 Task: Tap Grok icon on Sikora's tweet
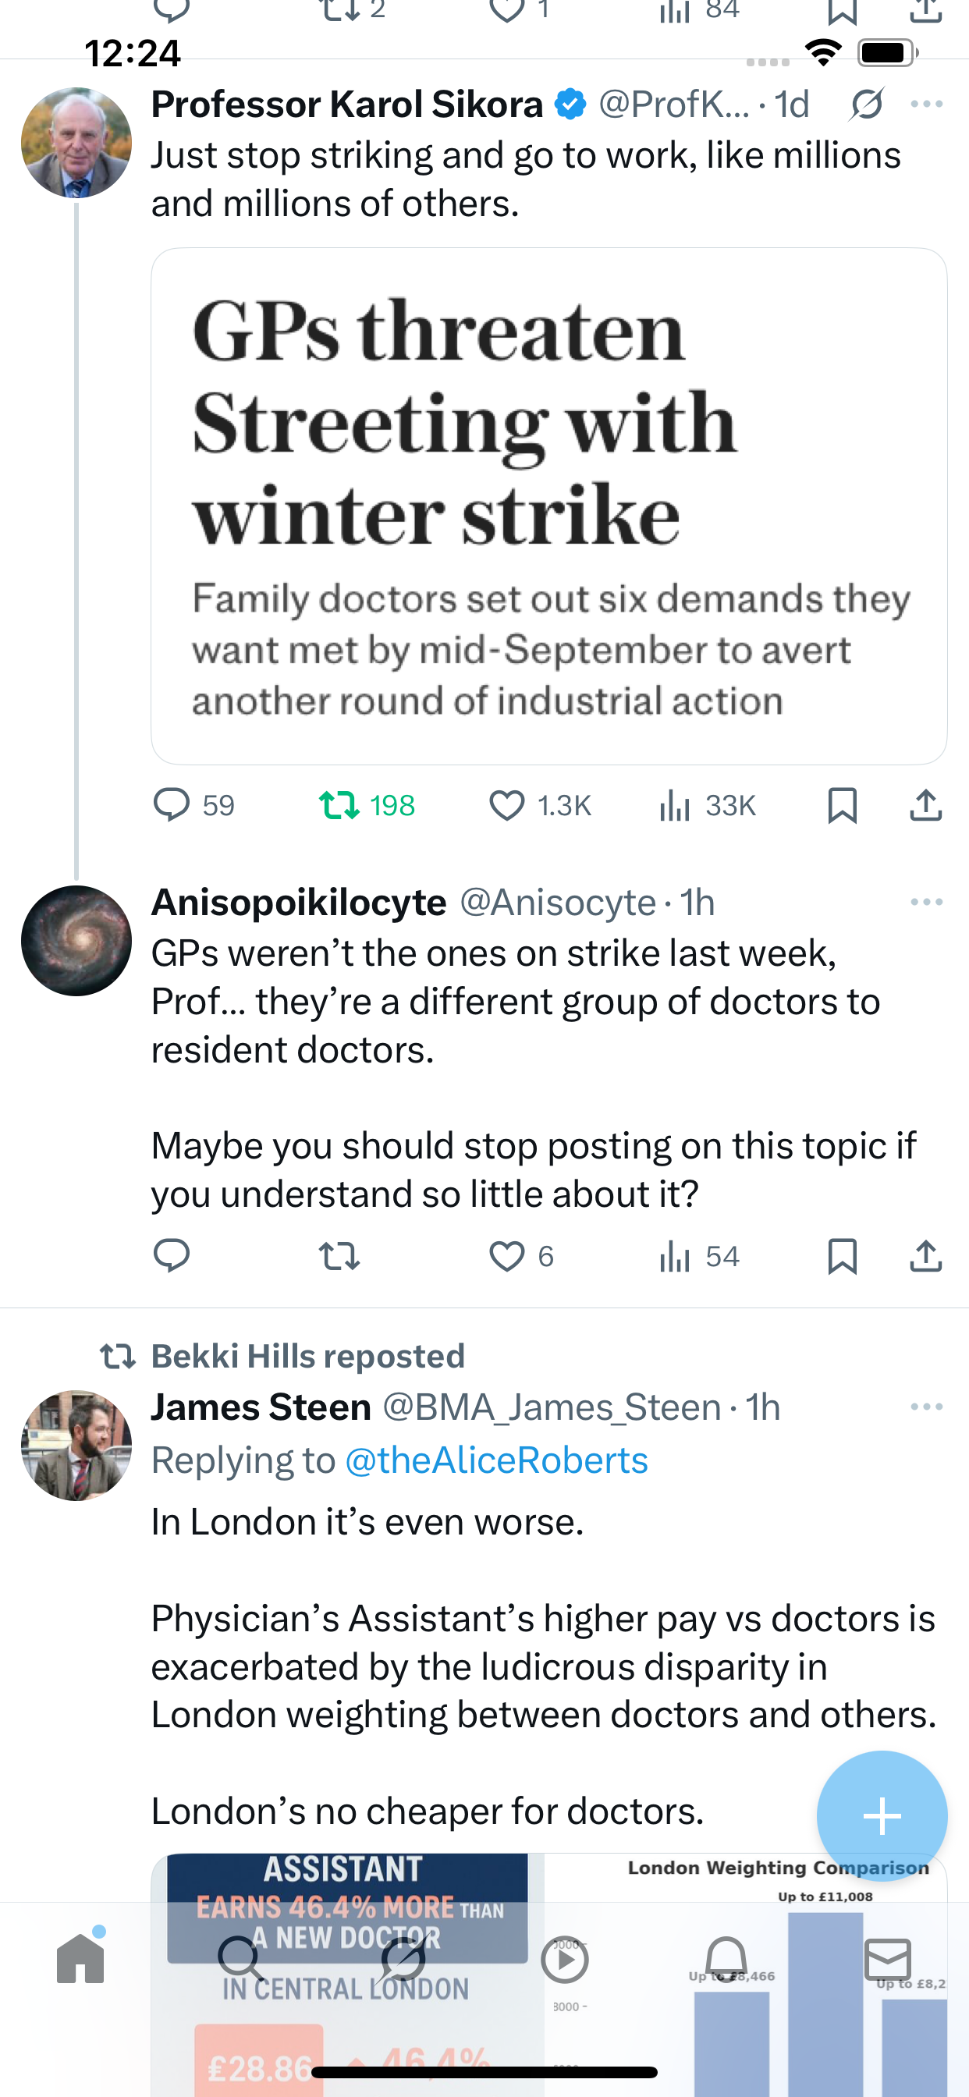(x=866, y=105)
